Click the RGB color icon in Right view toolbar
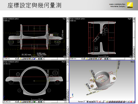138x104 pixels. tap(96, 59)
